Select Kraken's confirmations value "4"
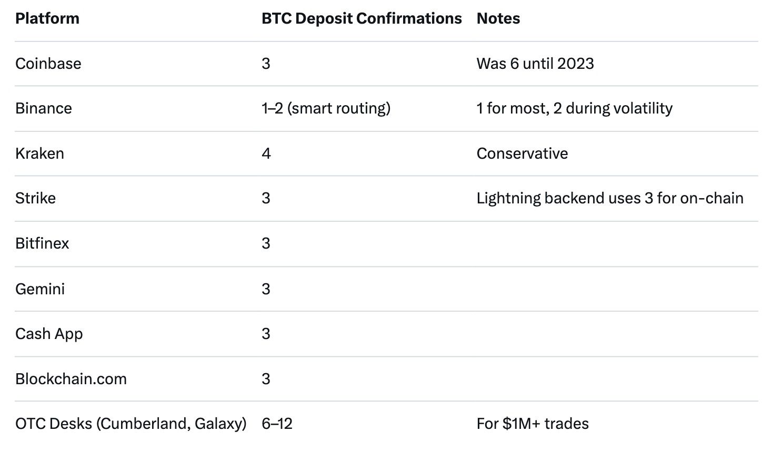Screen dimensions: 762x452 [266, 153]
